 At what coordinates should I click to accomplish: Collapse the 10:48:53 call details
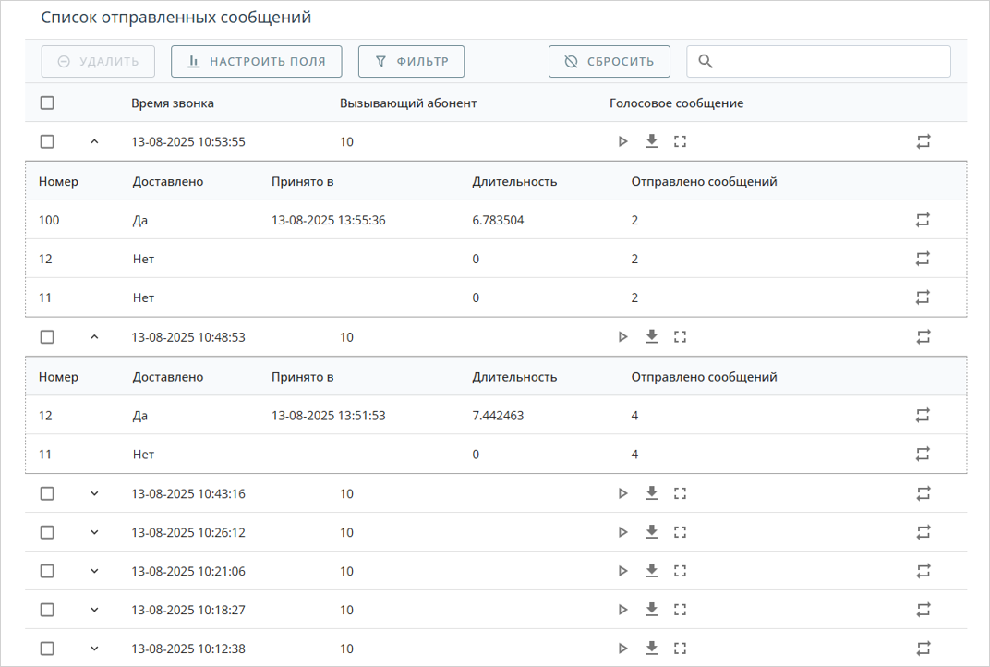click(93, 337)
